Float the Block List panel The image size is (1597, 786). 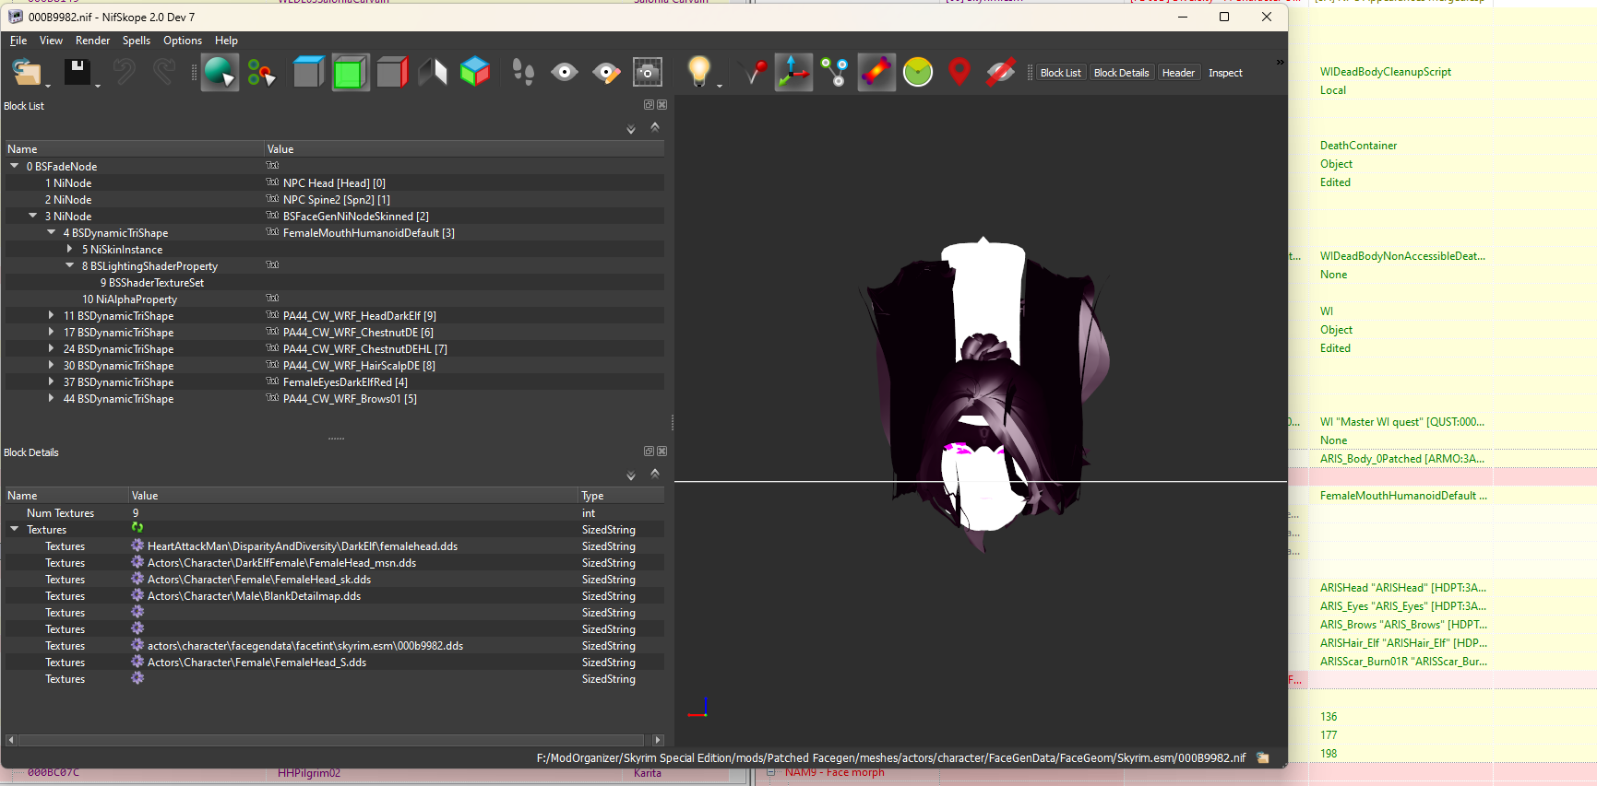649,105
